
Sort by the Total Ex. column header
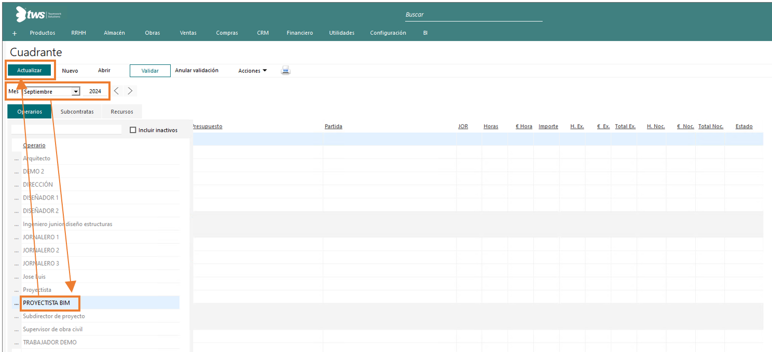pyautogui.click(x=625, y=126)
